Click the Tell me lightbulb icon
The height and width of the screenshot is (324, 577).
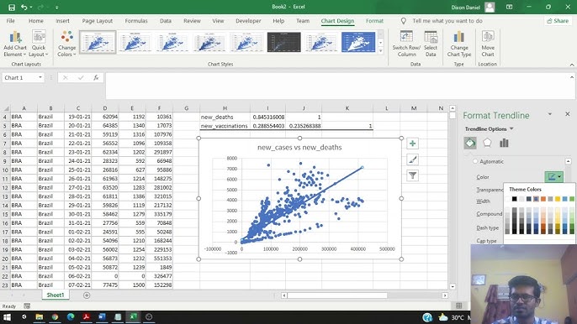click(x=404, y=21)
